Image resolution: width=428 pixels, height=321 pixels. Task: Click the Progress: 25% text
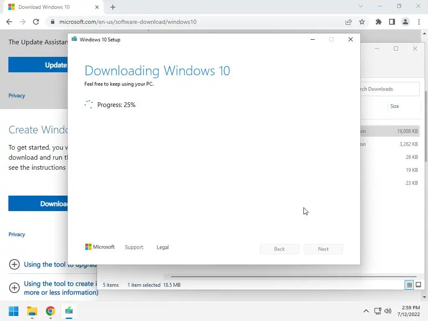coord(116,105)
